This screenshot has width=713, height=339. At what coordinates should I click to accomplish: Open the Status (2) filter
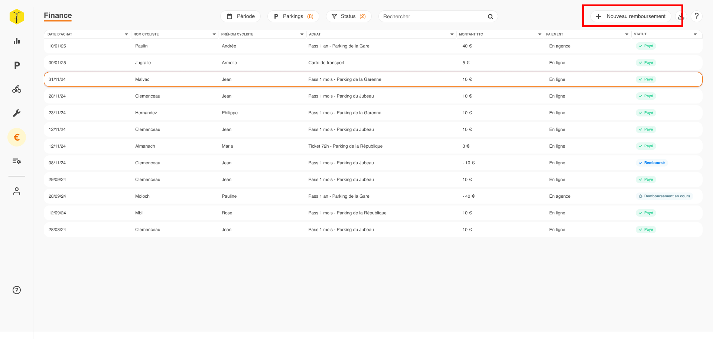point(349,16)
